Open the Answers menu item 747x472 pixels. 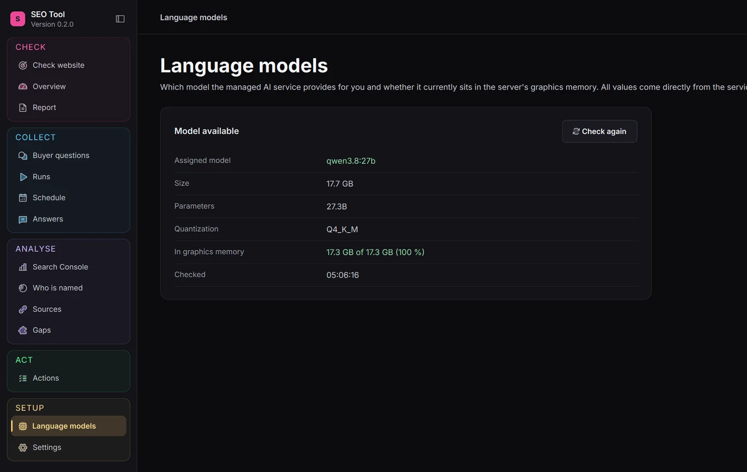coord(68,219)
